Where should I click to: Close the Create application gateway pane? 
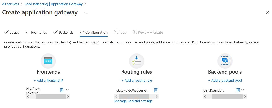268,12
